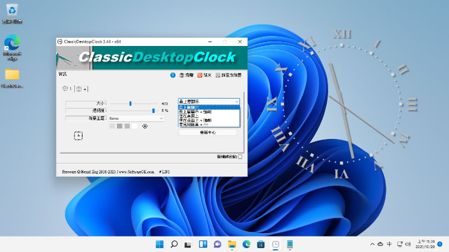
Task: Open the Widgets panel from taskbar
Action: pyautogui.click(x=203, y=244)
